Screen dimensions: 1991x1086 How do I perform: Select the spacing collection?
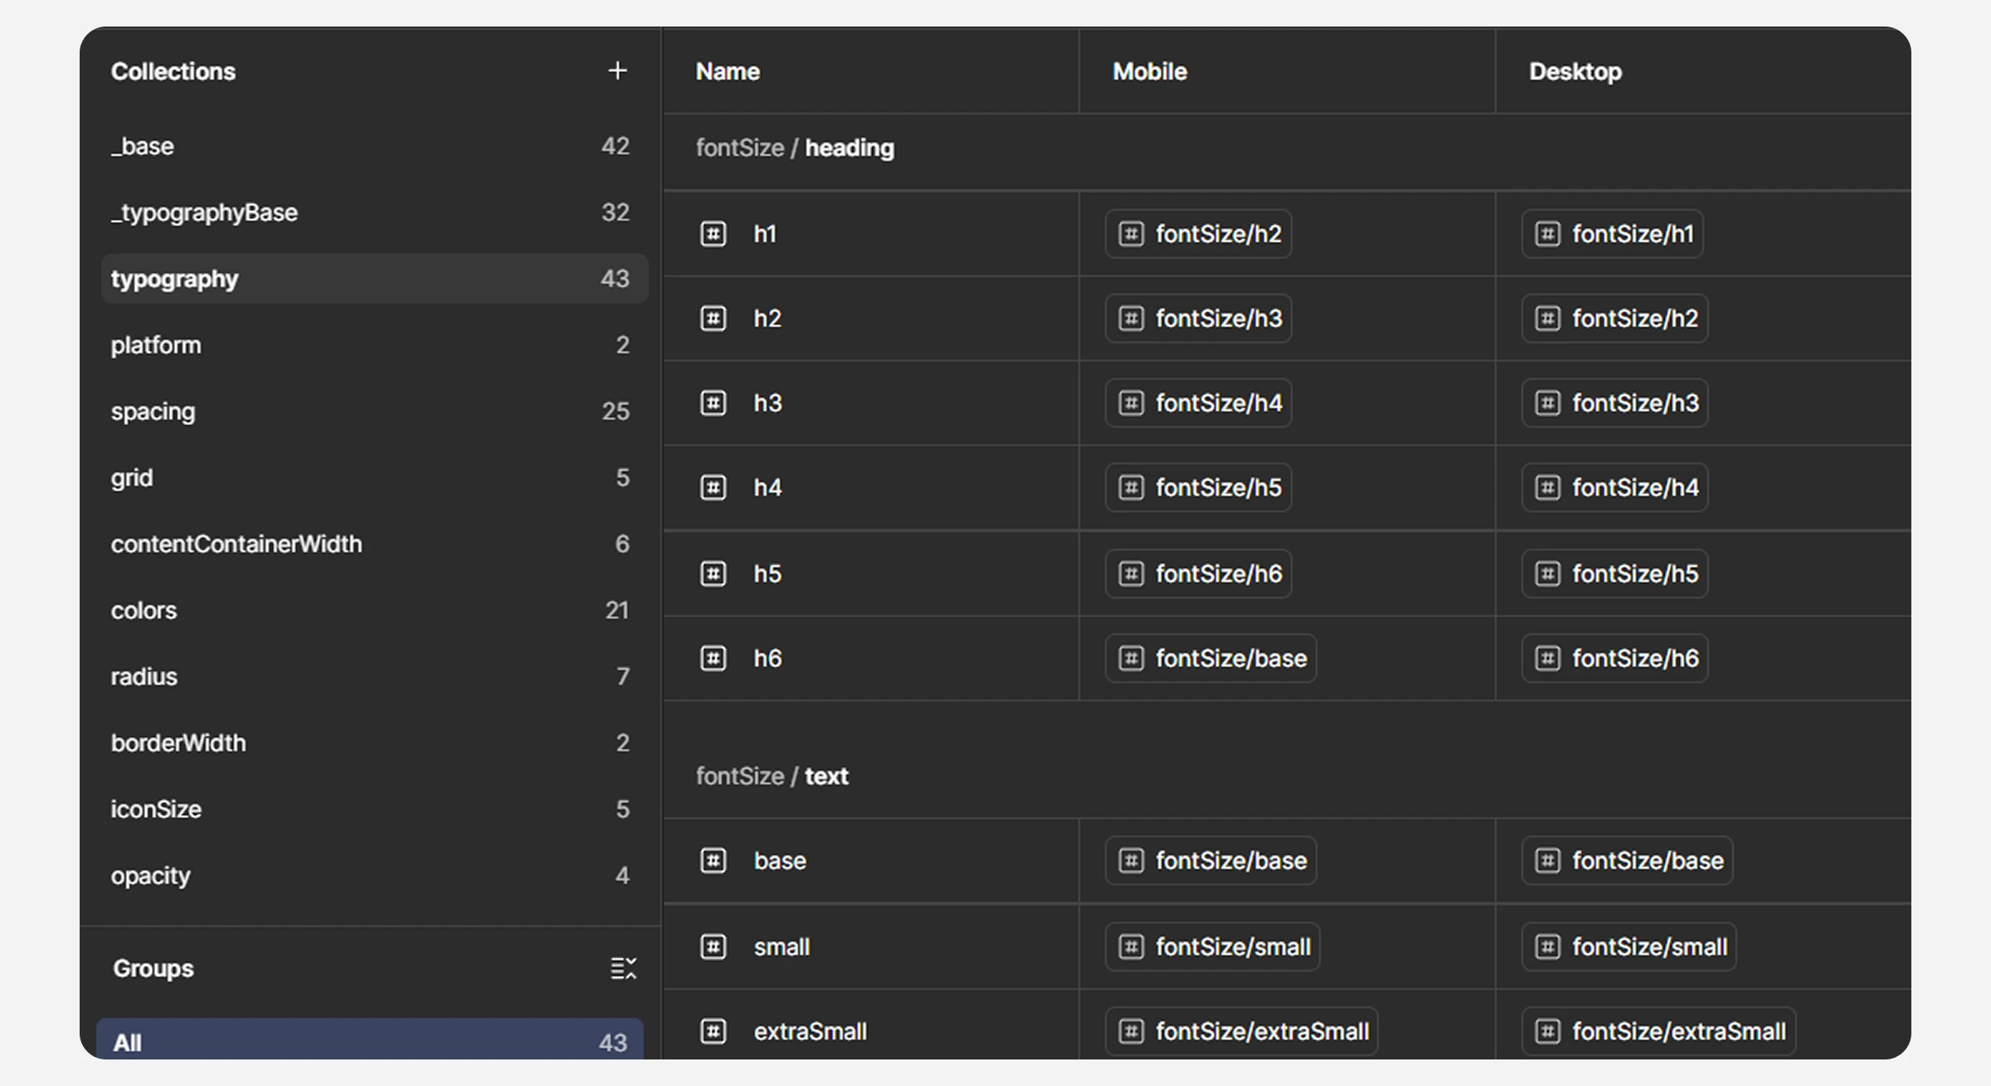[374, 411]
